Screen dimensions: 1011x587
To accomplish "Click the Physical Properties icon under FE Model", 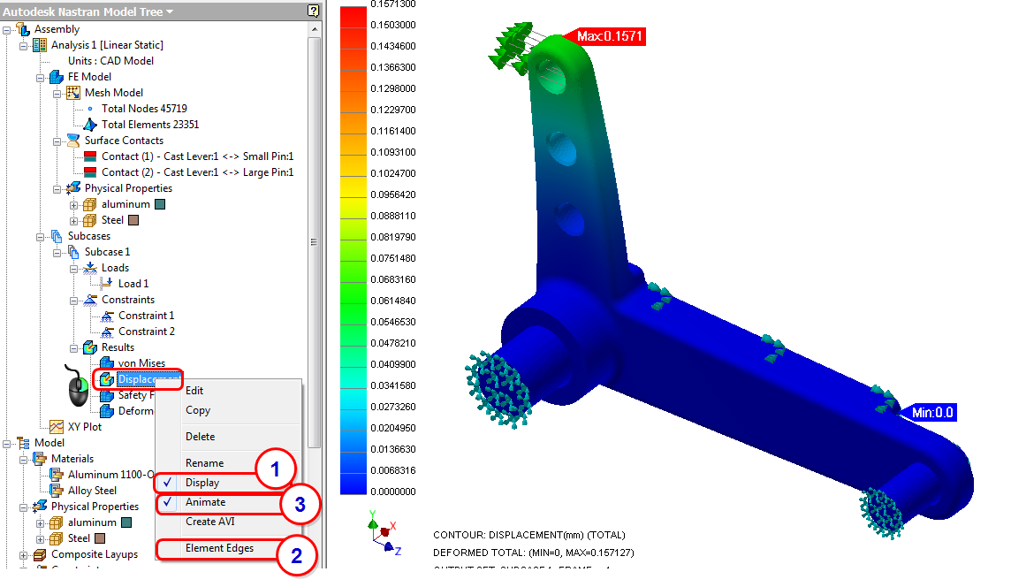I will tap(73, 188).
